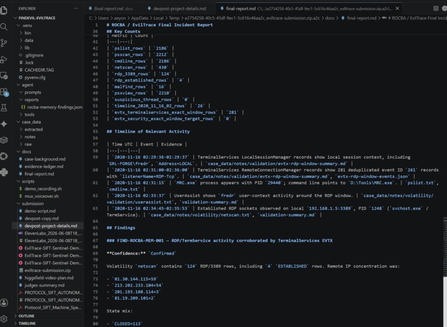Click the Temp breadcrumb segment

coord(174,18)
